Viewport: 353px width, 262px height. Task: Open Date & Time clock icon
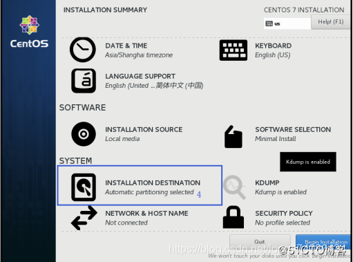(x=83, y=50)
